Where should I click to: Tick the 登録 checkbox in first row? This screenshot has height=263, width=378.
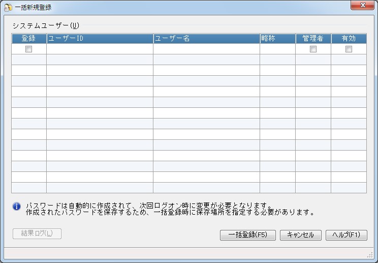[x=28, y=49]
